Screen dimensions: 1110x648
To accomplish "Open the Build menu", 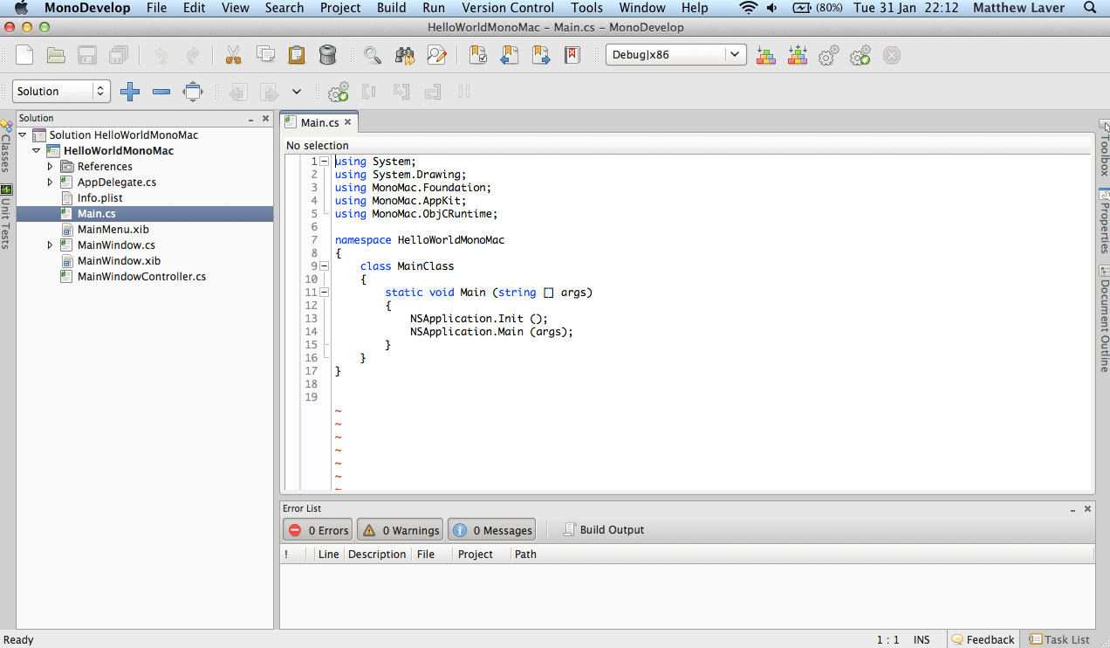I will 391,8.
